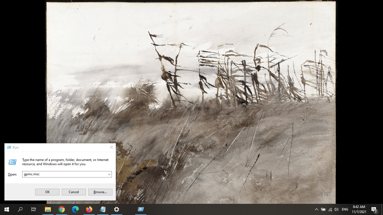The width and height of the screenshot is (383, 215).
Task: Check the battery status icon
Action: (x=323, y=209)
